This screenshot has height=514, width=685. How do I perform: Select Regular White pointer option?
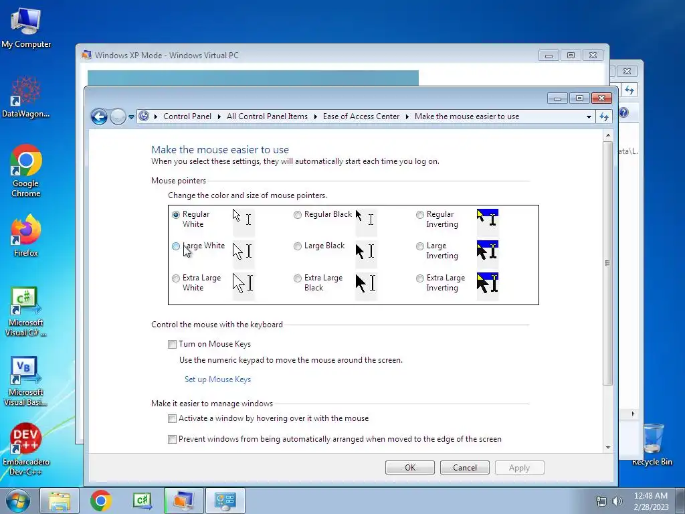tap(176, 215)
